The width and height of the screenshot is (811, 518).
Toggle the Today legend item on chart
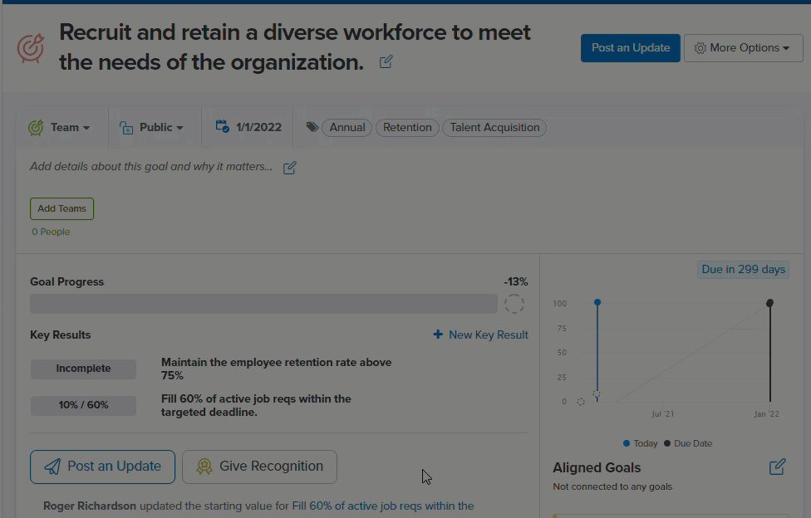point(641,443)
